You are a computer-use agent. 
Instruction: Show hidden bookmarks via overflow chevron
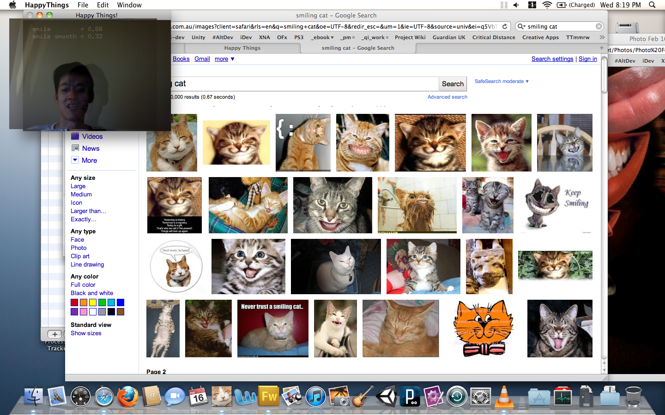click(602, 37)
